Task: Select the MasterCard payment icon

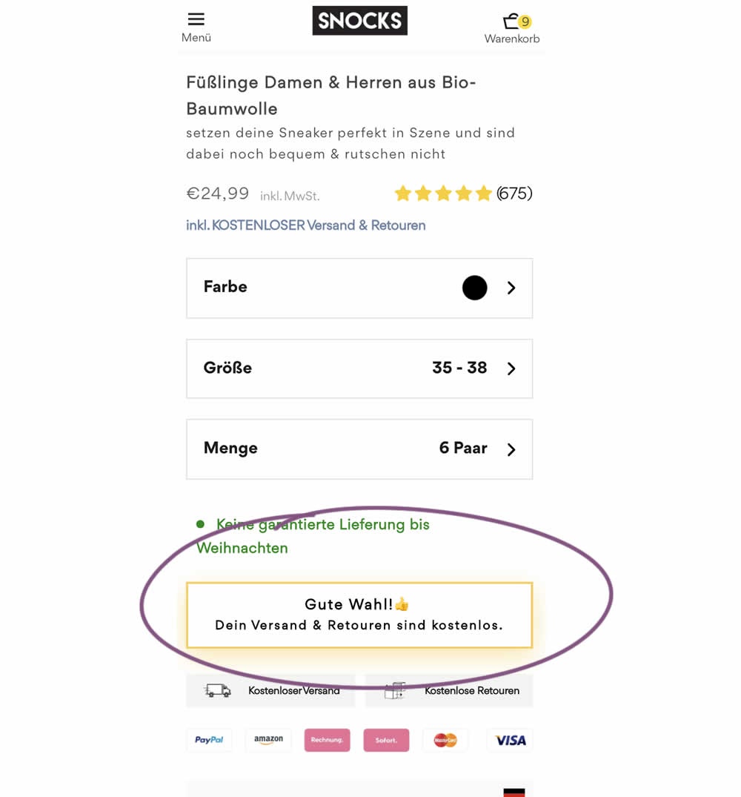Action: click(445, 740)
